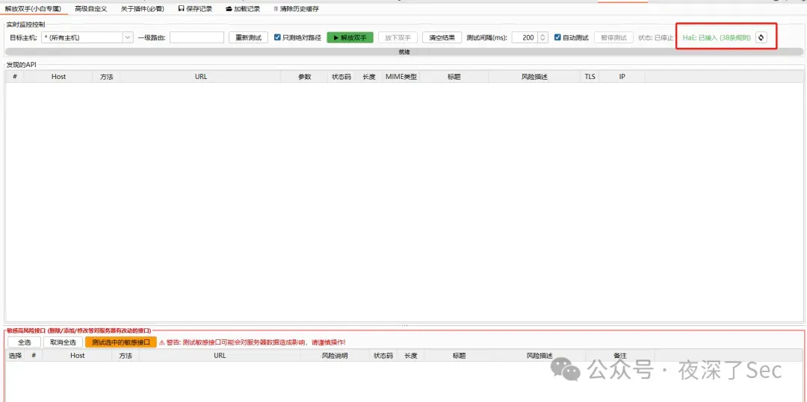Click the 选择 column header in sensitive table
The image size is (807, 402).
click(x=15, y=355)
